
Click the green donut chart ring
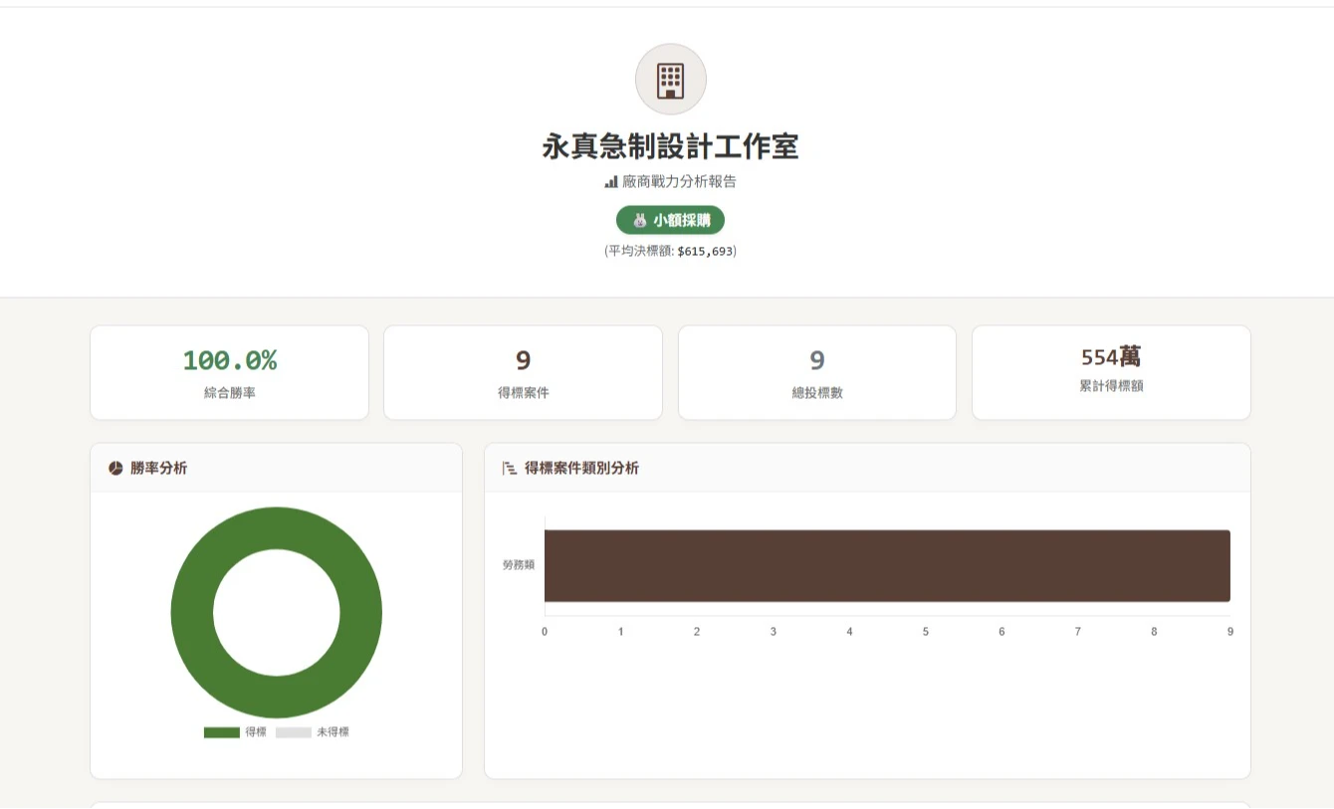pos(277,527)
